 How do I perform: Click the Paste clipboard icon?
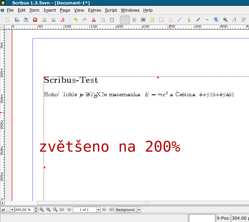coord(112,20)
